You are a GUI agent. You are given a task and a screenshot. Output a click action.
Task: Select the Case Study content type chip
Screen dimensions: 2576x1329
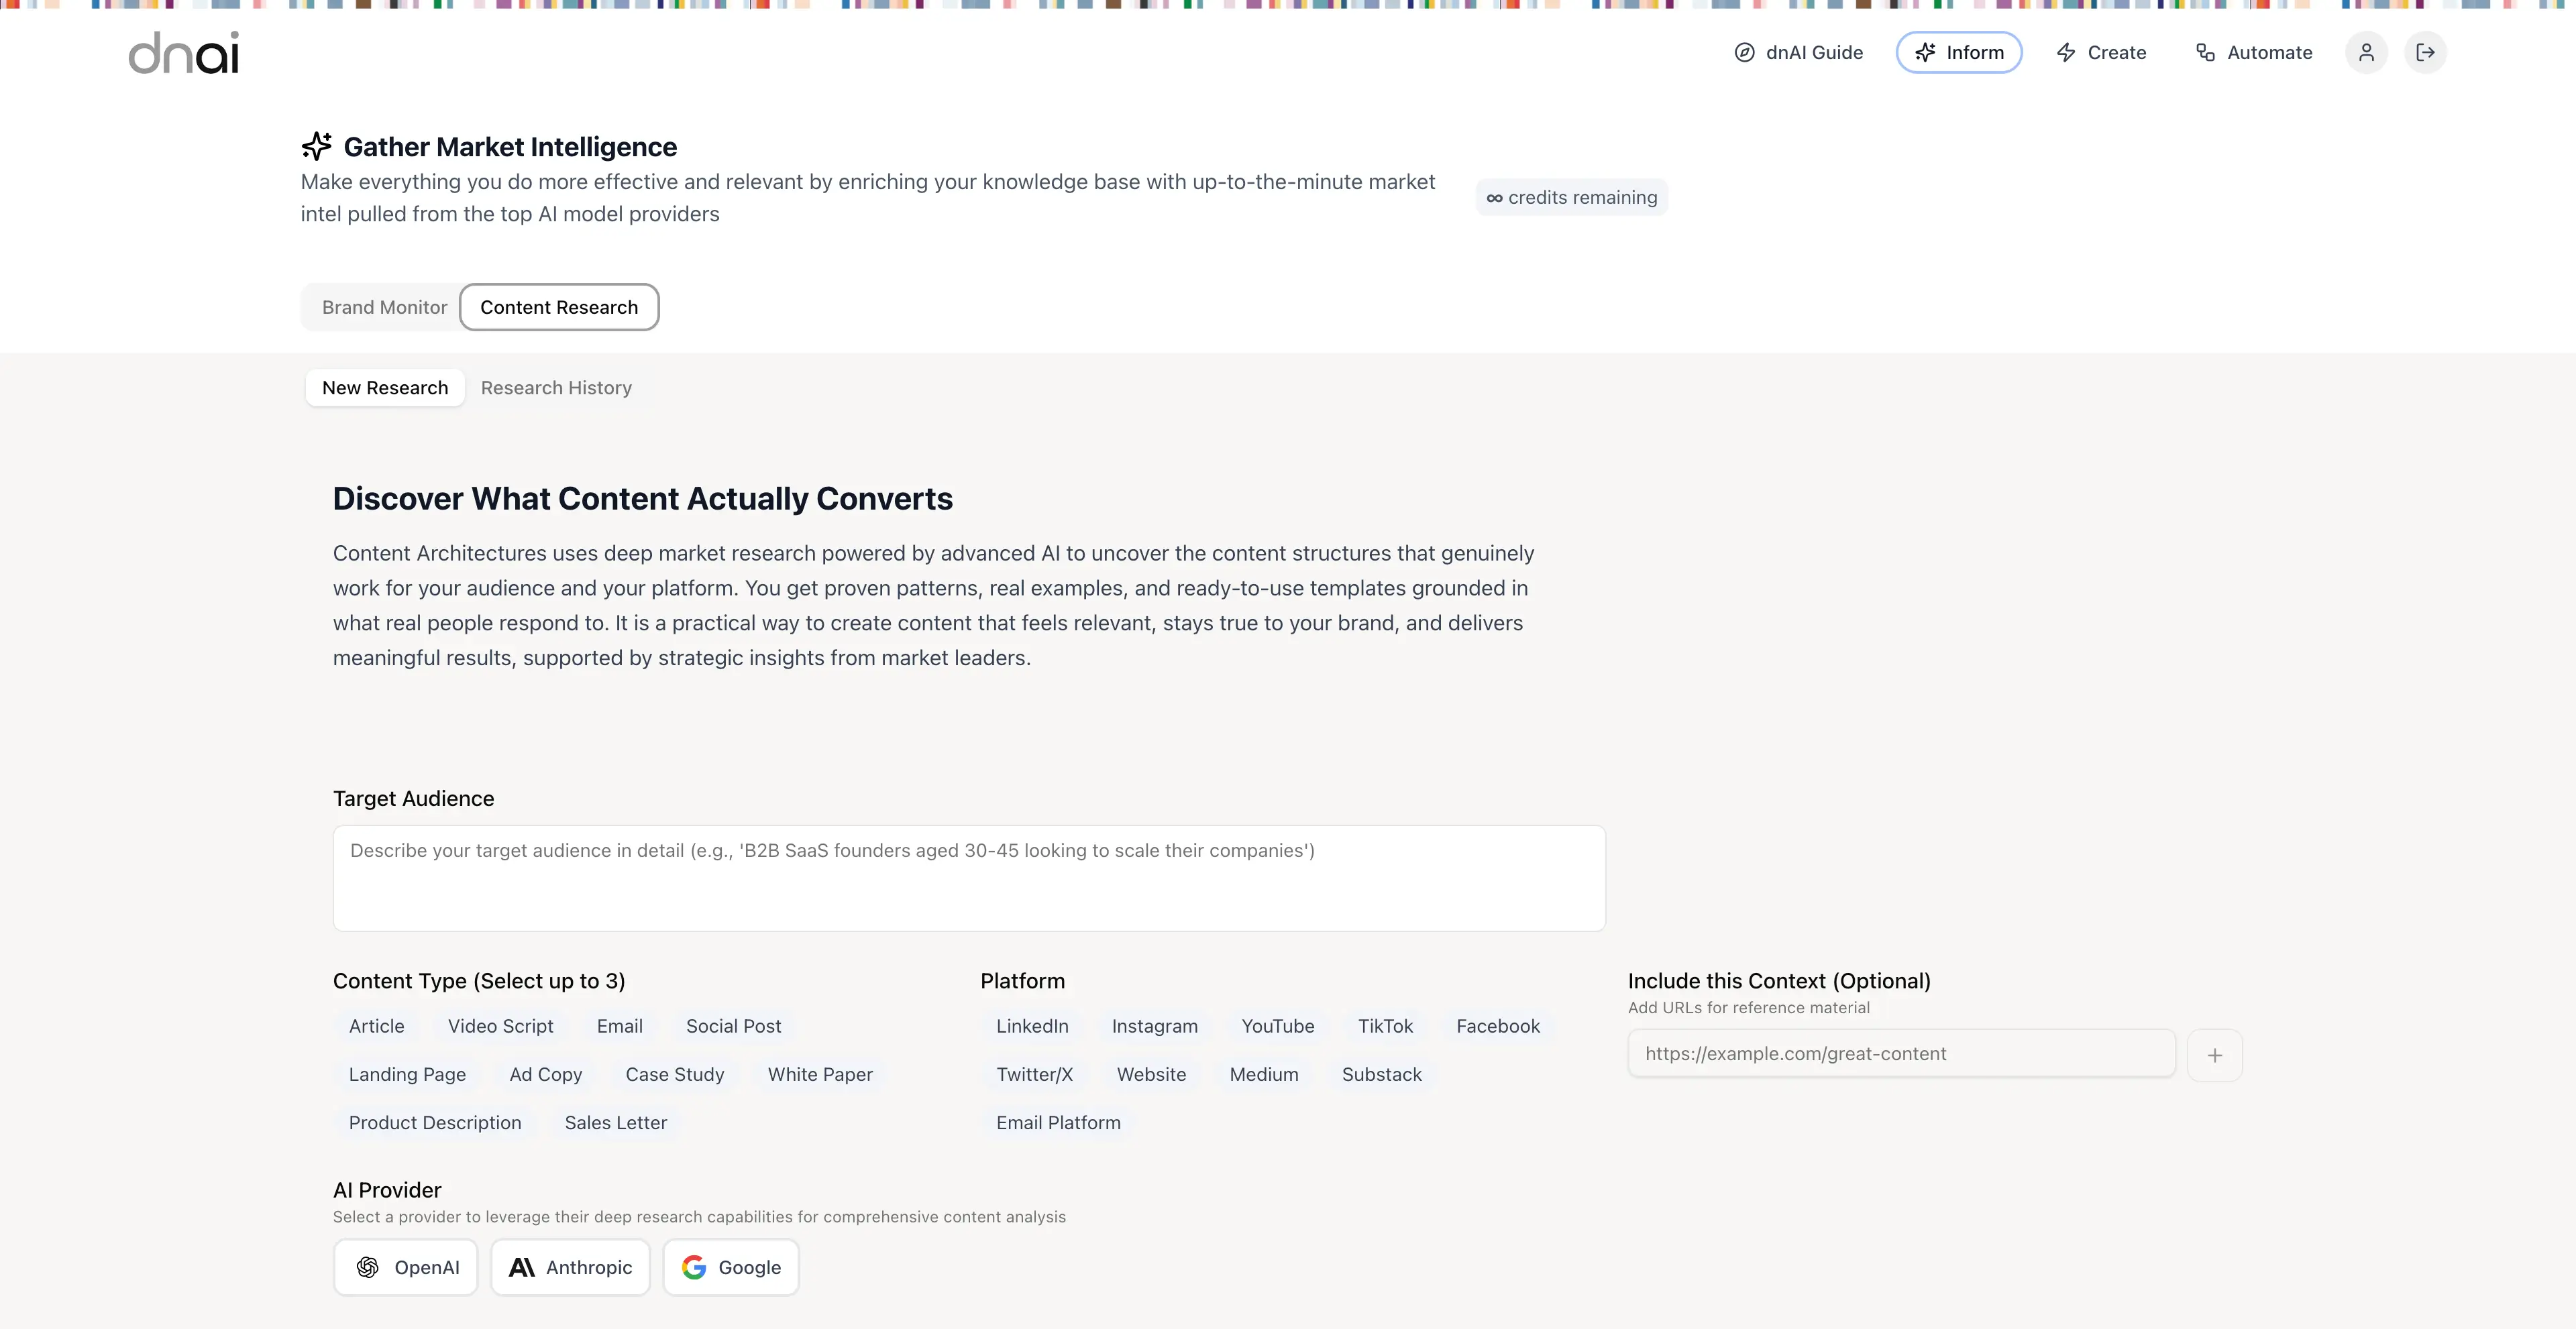[x=674, y=1074]
